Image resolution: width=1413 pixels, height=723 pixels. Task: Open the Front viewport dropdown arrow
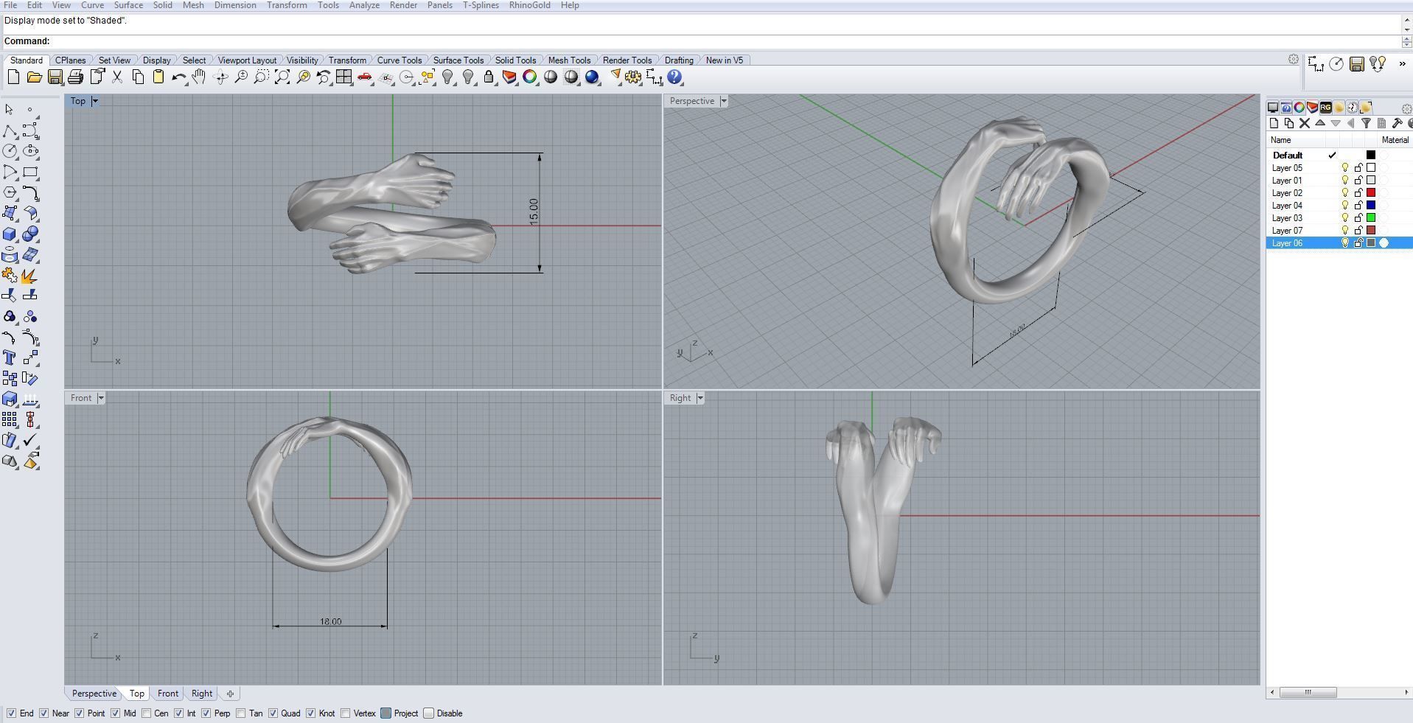click(101, 398)
